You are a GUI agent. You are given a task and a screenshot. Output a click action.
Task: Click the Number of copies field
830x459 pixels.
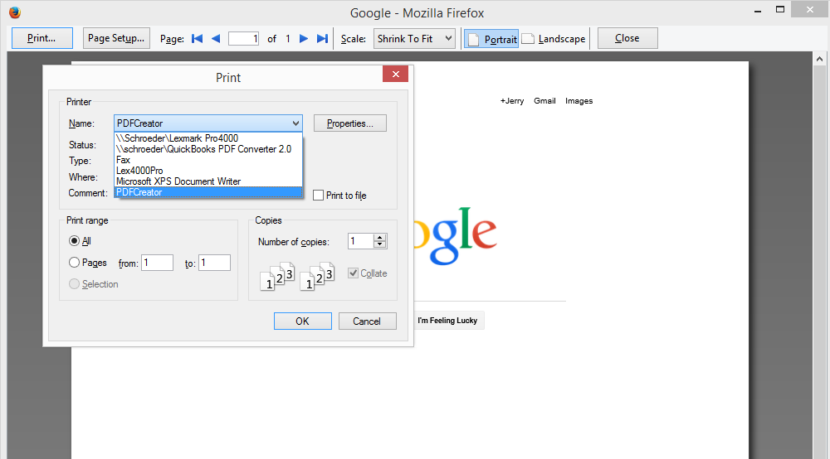(x=360, y=241)
